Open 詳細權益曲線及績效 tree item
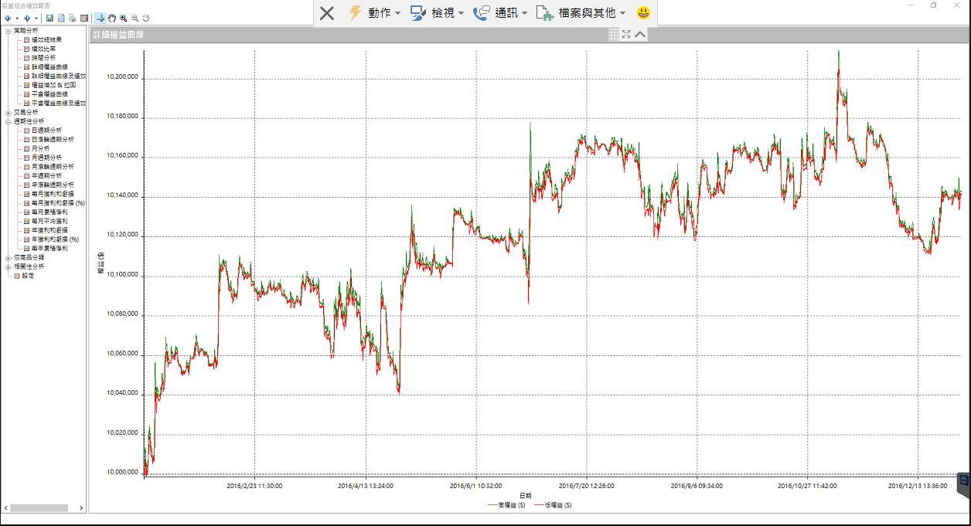The height and width of the screenshot is (526, 971). tap(59, 76)
